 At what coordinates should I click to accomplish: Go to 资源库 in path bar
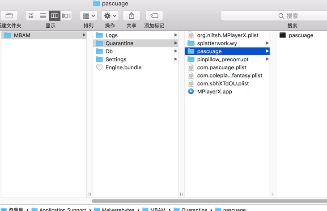(12, 209)
